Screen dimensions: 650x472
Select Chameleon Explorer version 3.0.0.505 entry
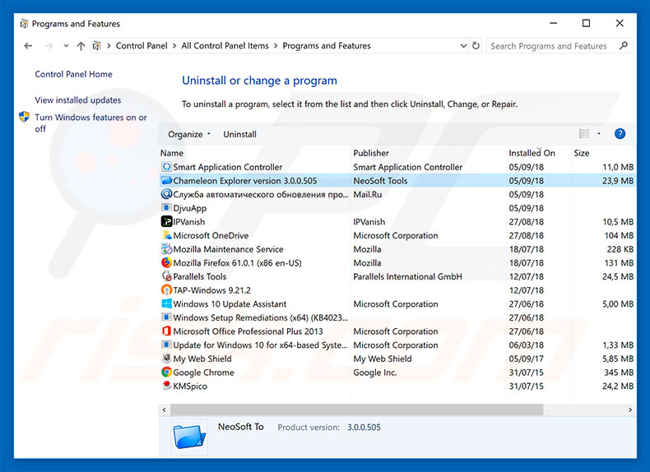coord(244,181)
